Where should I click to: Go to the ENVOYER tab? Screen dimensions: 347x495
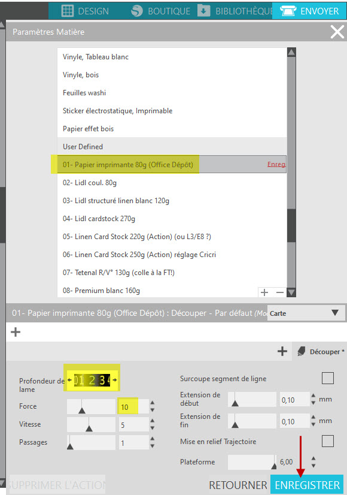pyautogui.click(x=309, y=11)
